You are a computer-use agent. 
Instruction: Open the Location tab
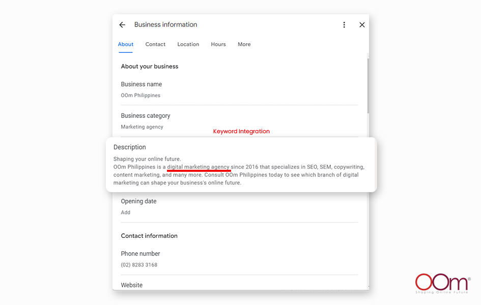pos(188,44)
